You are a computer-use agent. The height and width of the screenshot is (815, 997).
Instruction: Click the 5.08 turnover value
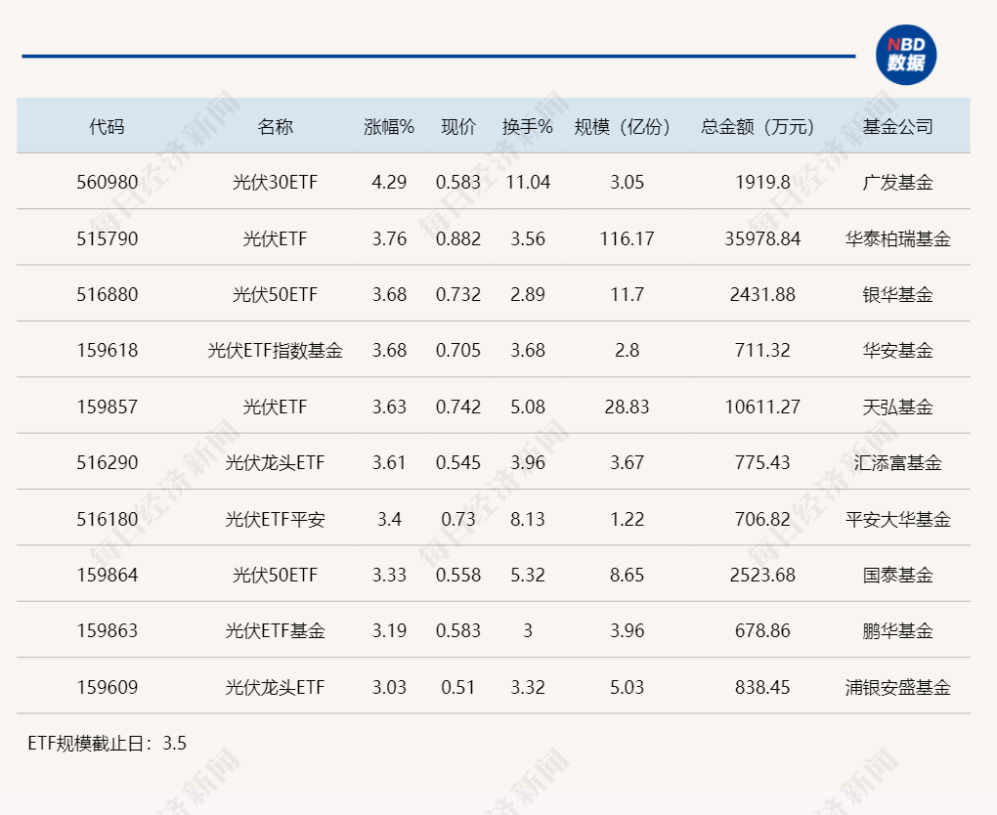point(528,407)
